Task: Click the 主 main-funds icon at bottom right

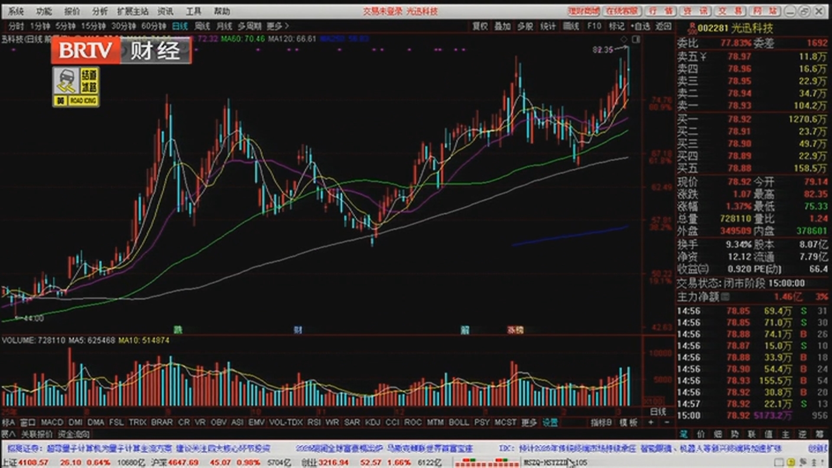Action: point(785,434)
